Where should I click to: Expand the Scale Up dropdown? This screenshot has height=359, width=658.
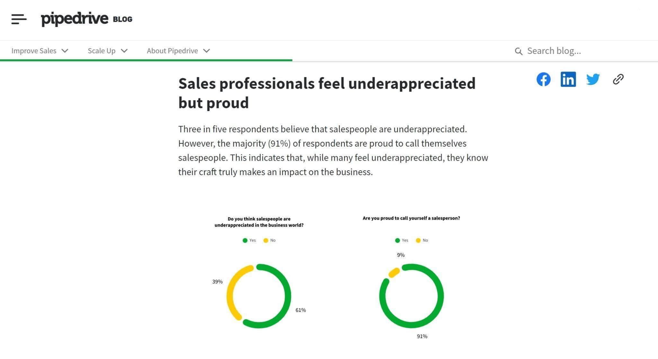pos(124,51)
